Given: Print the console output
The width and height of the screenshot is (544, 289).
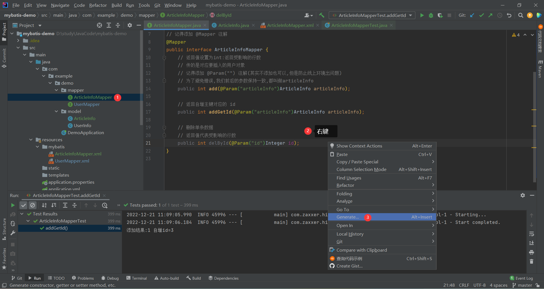Looking at the screenshot, I should pos(532,252).
